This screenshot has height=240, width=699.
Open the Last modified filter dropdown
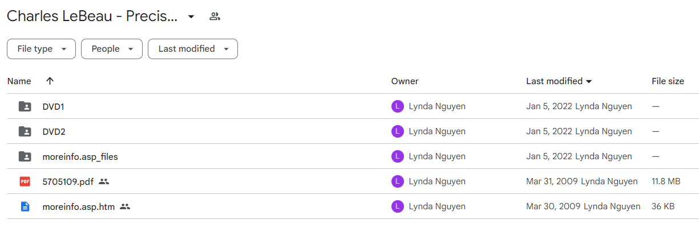193,49
